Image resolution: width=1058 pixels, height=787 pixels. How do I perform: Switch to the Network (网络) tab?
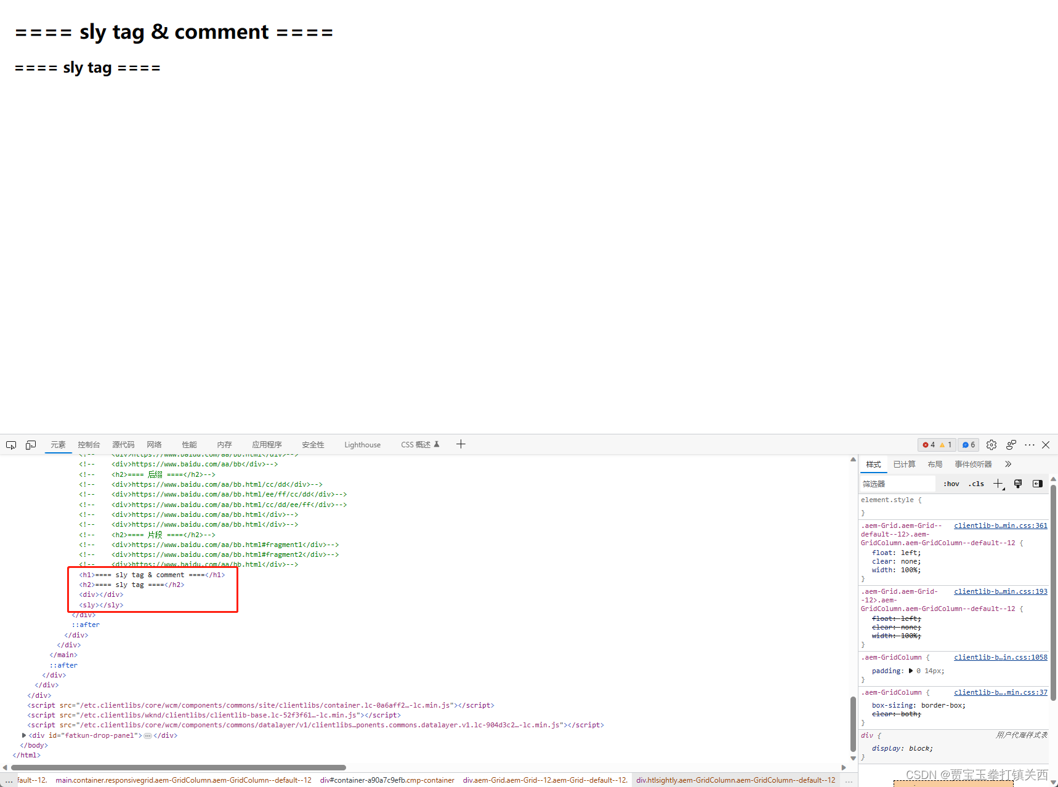154,445
